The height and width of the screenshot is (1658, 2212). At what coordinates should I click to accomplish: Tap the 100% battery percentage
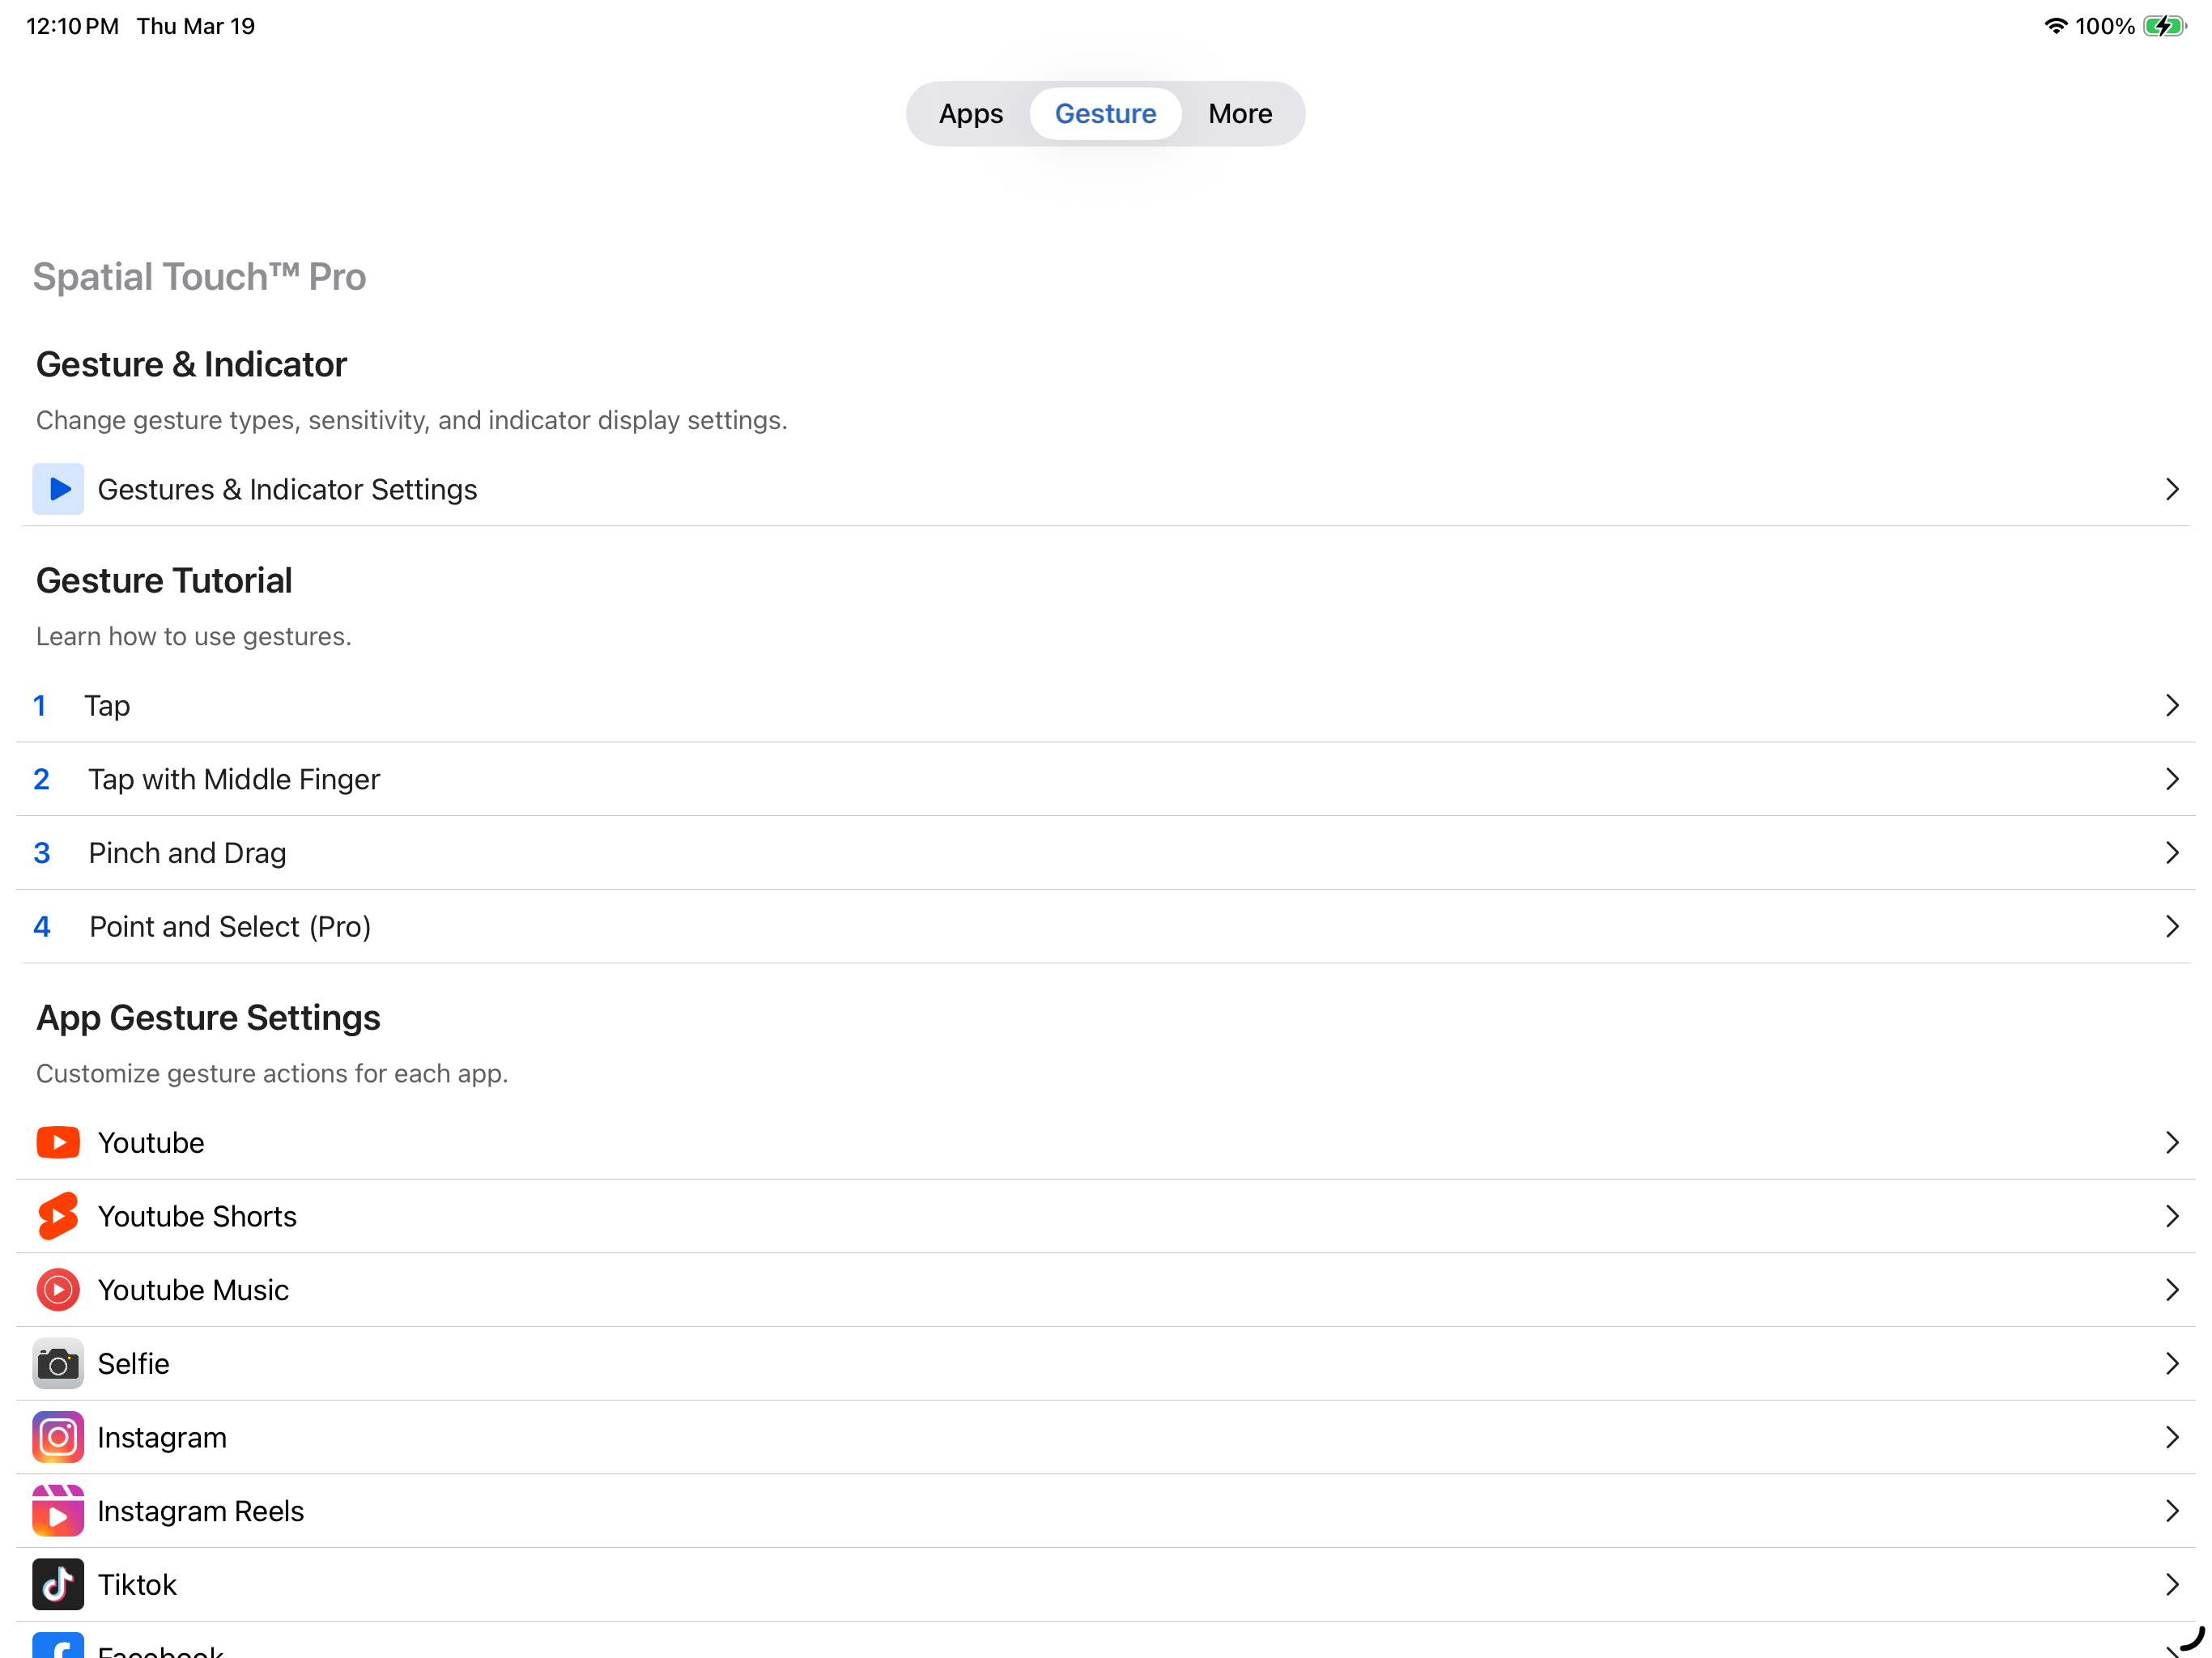(x=2105, y=26)
